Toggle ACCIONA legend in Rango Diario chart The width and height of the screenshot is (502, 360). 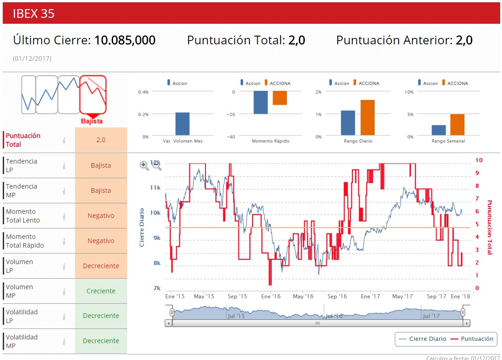pyautogui.click(x=366, y=83)
